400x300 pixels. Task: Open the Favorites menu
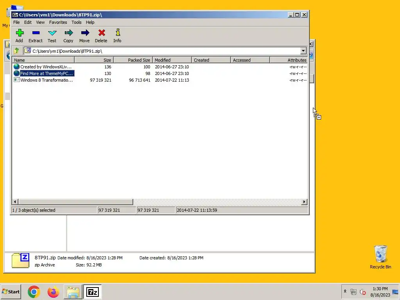pyautogui.click(x=58, y=22)
